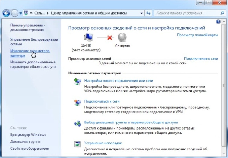Screen dimensions: 228x158
Task: Click 'Интернет' label under globe
Action: coord(122,45)
